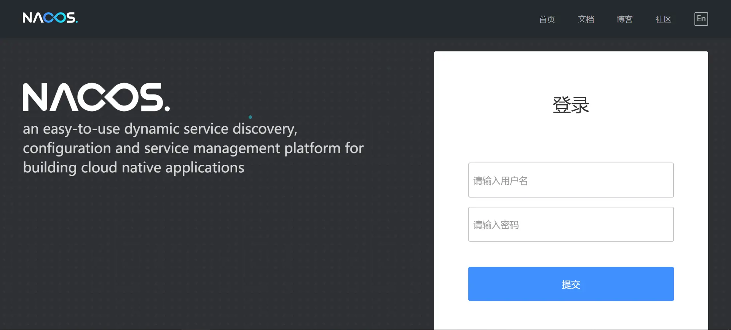Click the "building cloud native applications" line
This screenshot has width=731, height=330.
pyautogui.click(x=133, y=167)
